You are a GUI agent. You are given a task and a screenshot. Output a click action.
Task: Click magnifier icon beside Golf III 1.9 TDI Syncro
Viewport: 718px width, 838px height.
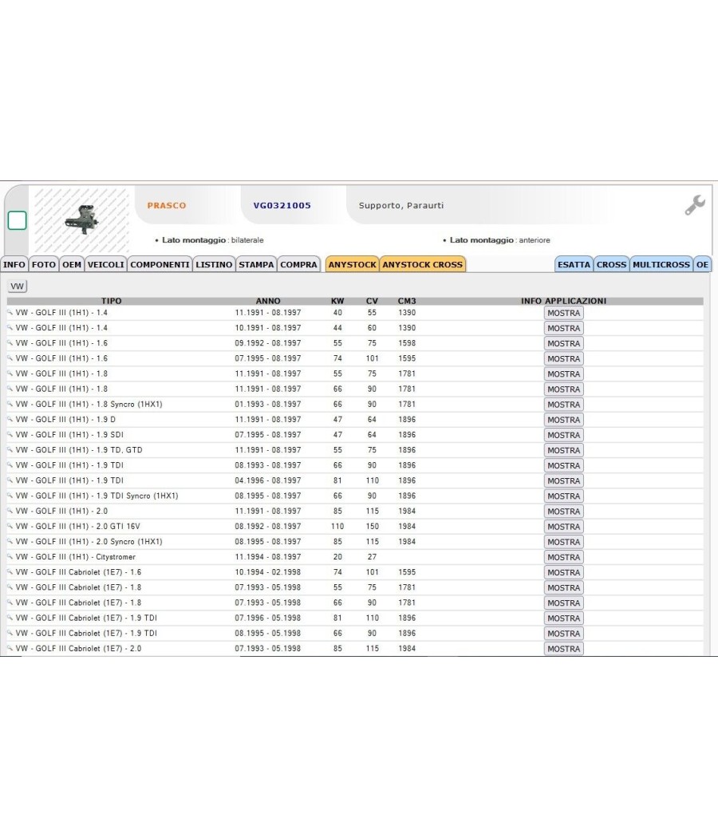[10, 496]
